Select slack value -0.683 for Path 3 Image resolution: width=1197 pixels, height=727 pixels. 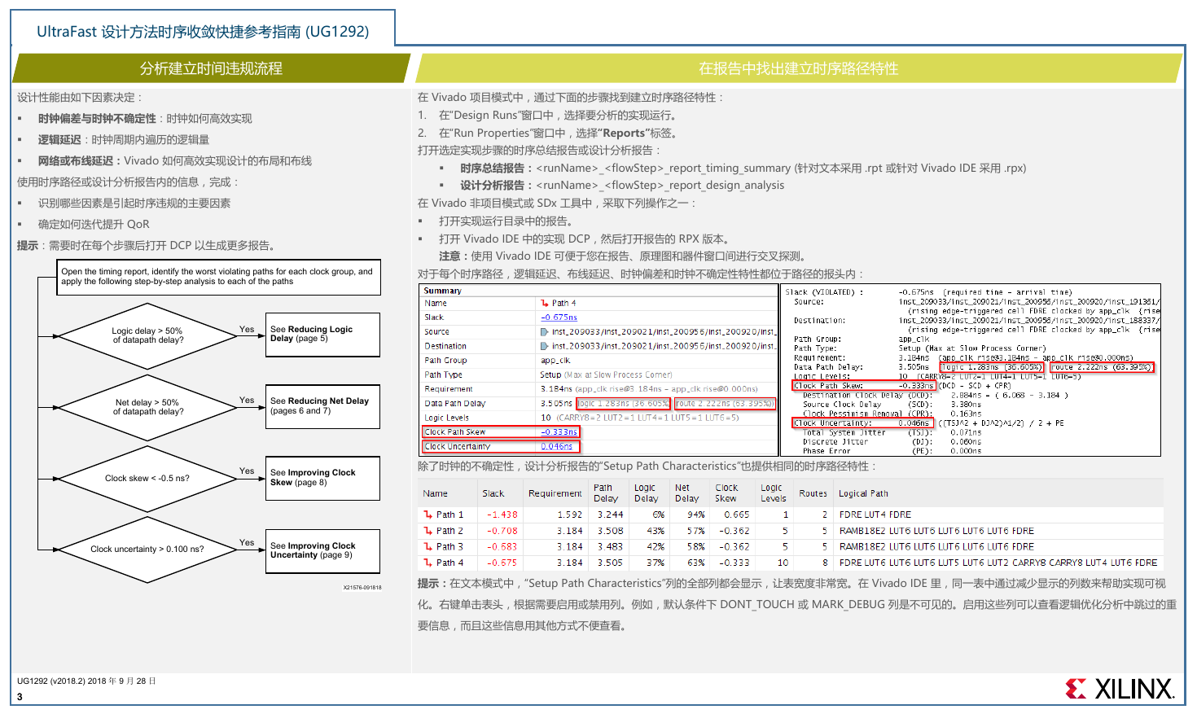tap(502, 546)
